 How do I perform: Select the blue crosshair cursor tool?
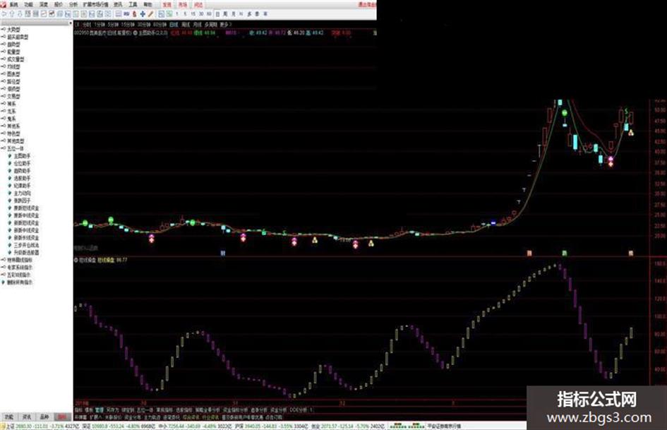click(143, 14)
